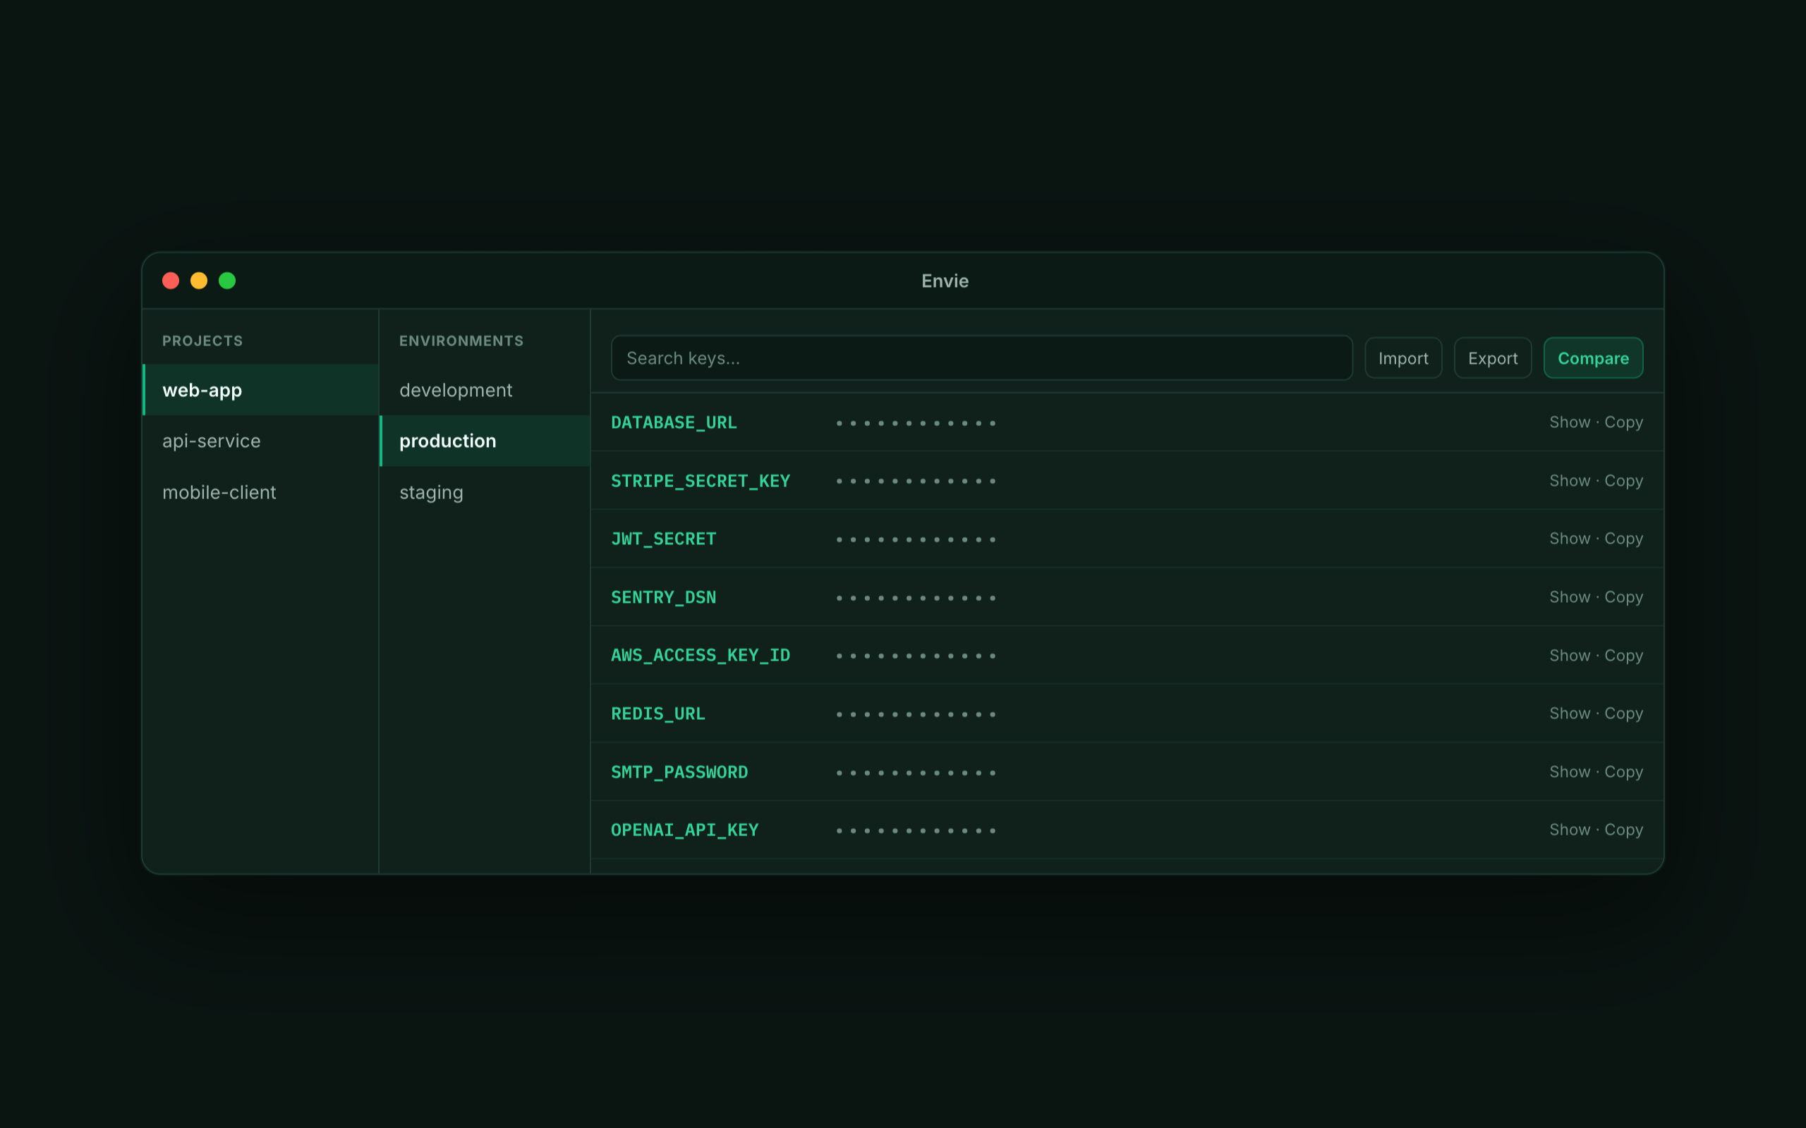The width and height of the screenshot is (1806, 1128).
Task: Maximize the Envie window with green button
Action: pyautogui.click(x=228, y=281)
